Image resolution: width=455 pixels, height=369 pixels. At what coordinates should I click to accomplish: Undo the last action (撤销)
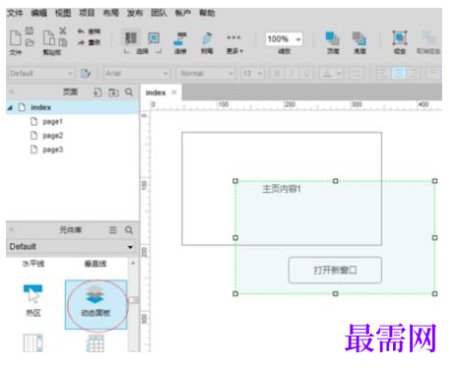[89, 31]
